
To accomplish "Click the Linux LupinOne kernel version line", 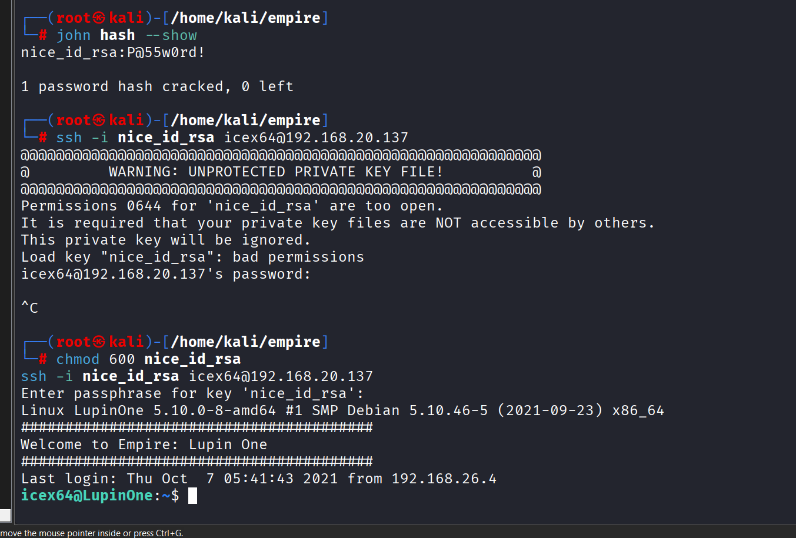I will (x=342, y=410).
